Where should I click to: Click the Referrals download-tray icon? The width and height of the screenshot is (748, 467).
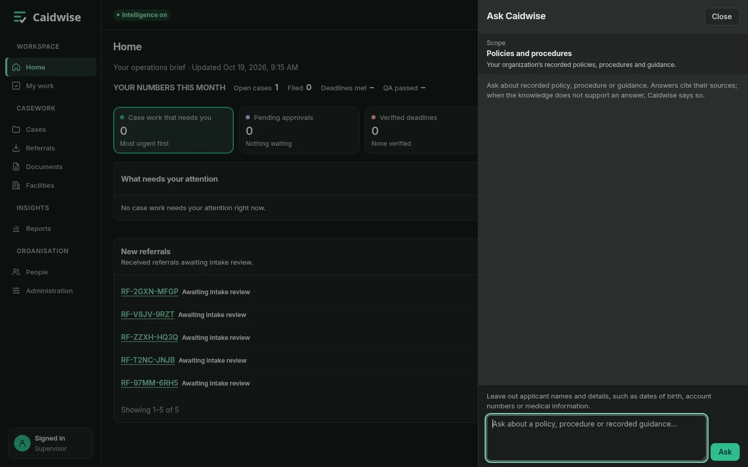pos(16,148)
